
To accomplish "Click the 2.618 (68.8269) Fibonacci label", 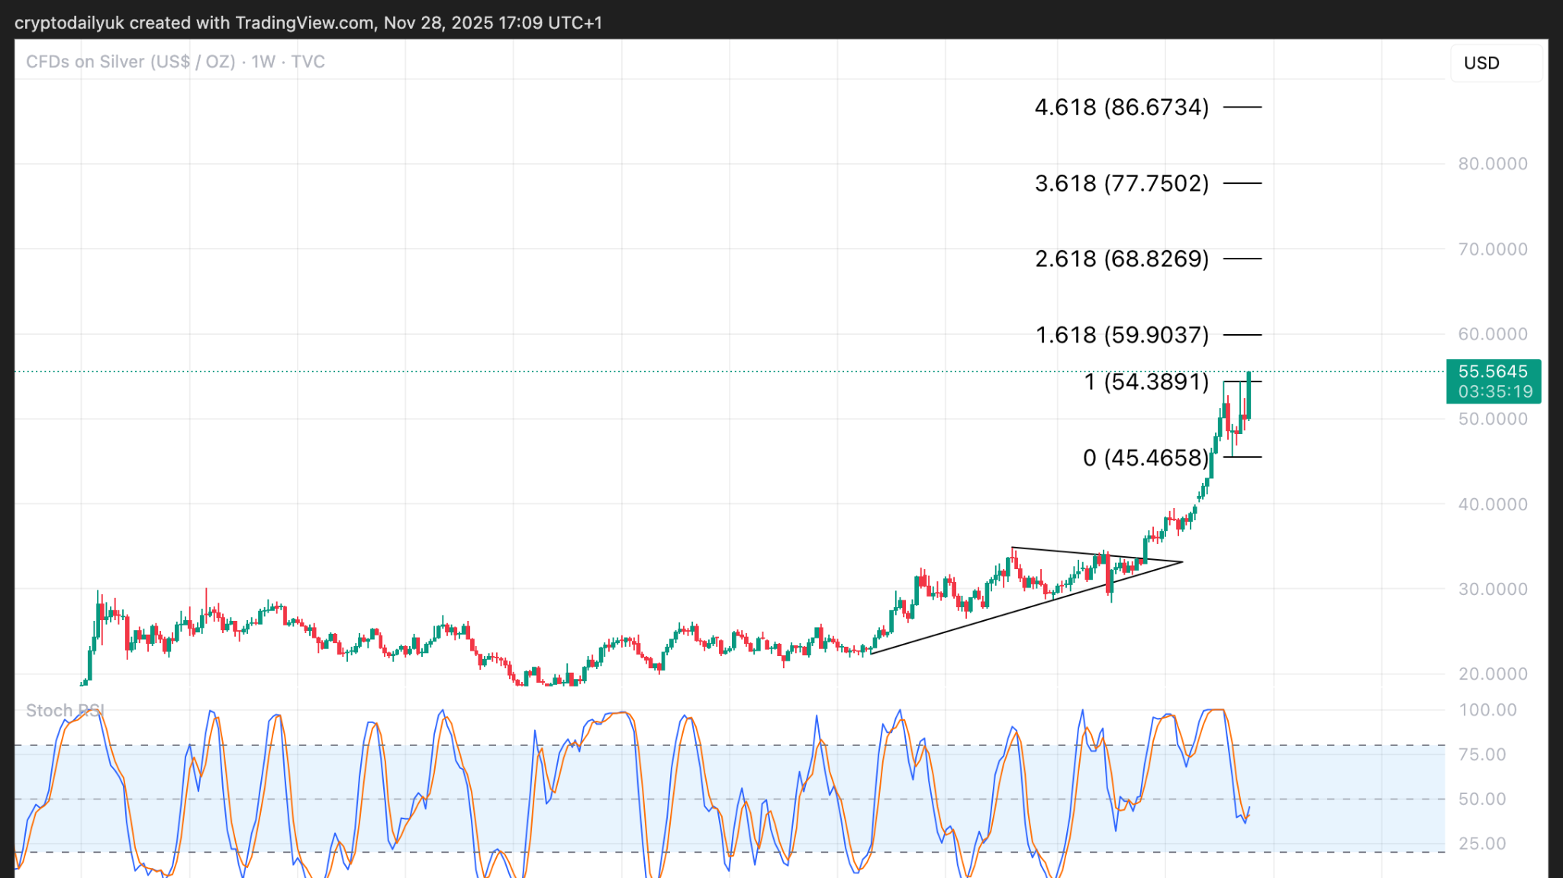I will (1121, 259).
